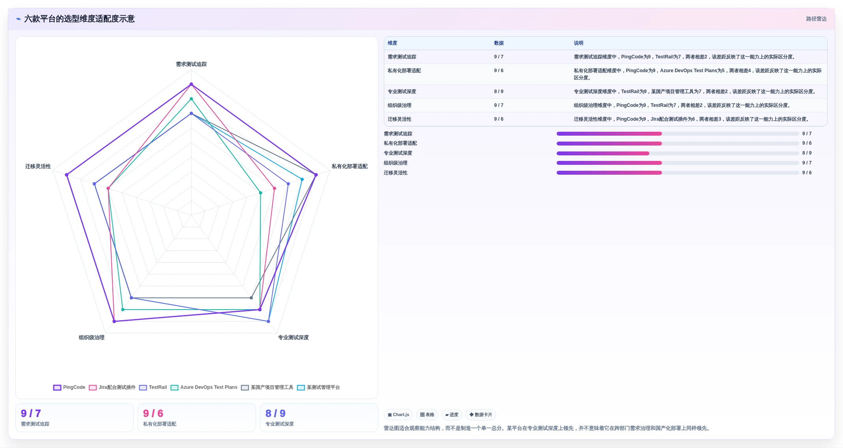Toggle PingCode legend swatch

pos(57,387)
